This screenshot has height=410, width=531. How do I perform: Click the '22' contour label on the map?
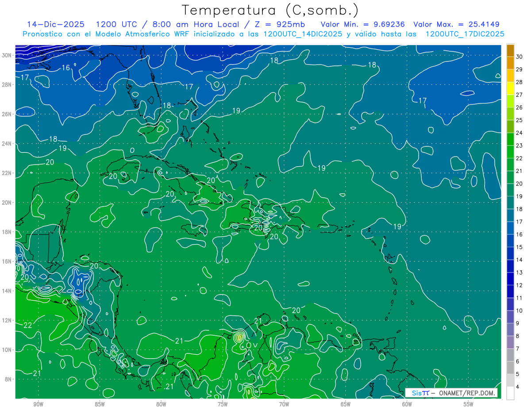(x=27, y=326)
